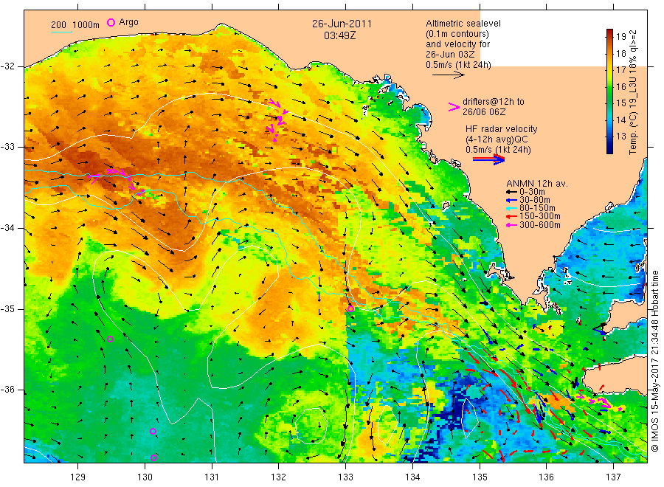Click the '13' label on temperature colorbar
This screenshot has height=487, width=664.
click(620, 136)
